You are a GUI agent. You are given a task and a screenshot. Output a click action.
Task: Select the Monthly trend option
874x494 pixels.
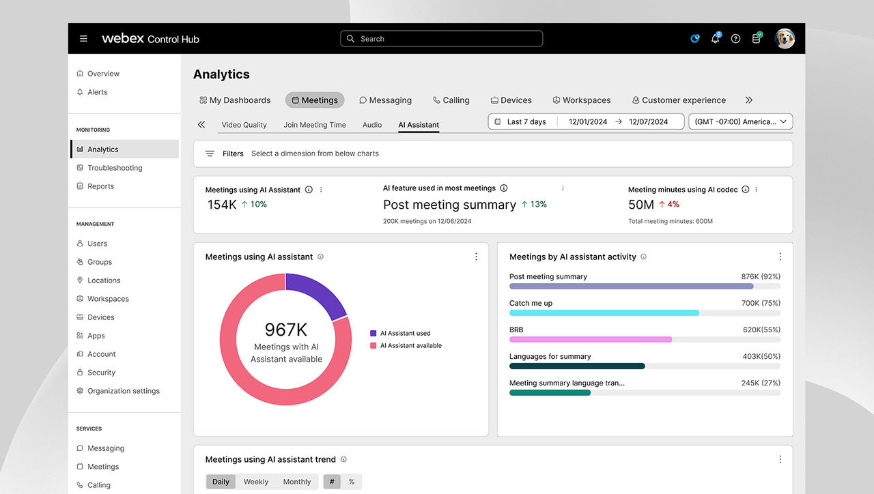coord(297,482)
